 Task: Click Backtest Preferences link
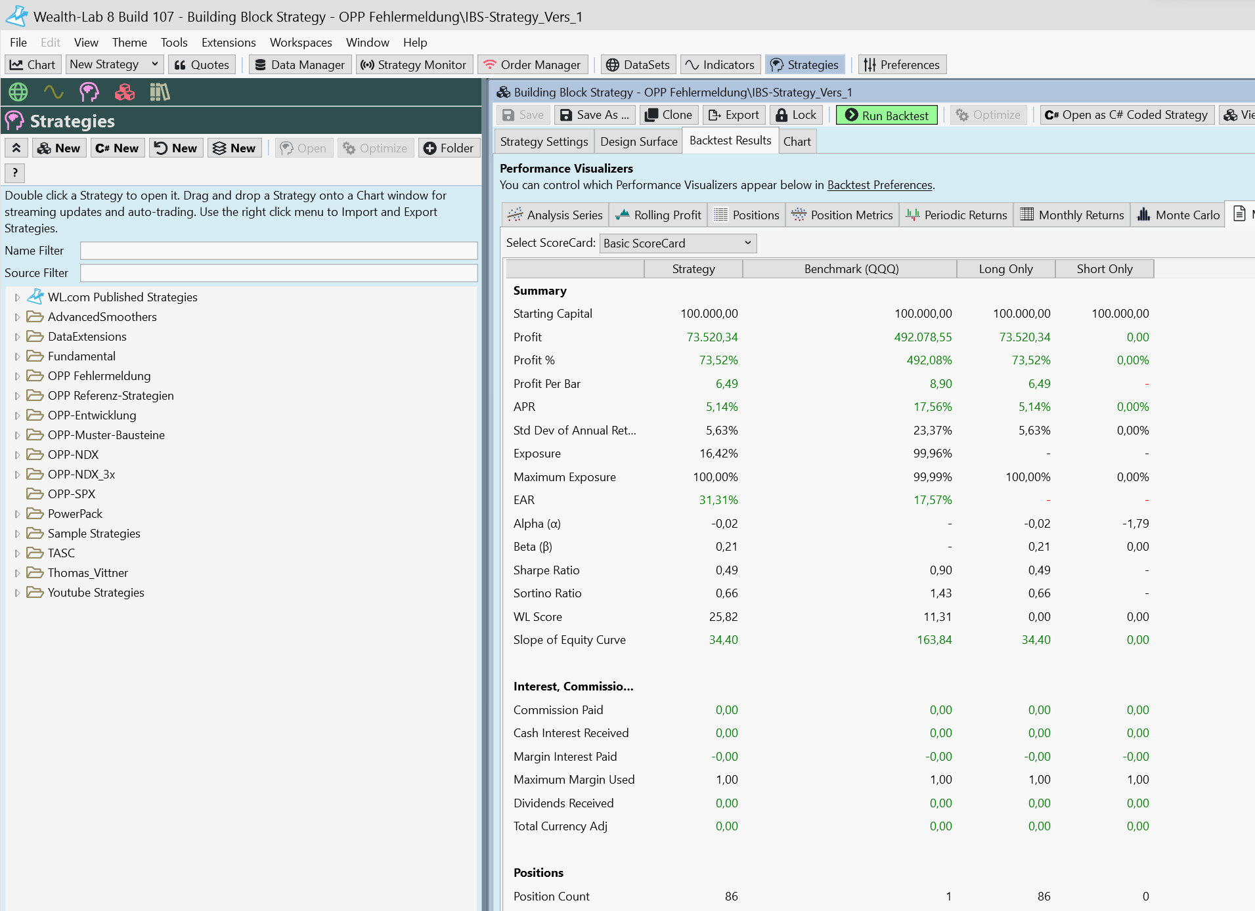[x=879, y=185]
